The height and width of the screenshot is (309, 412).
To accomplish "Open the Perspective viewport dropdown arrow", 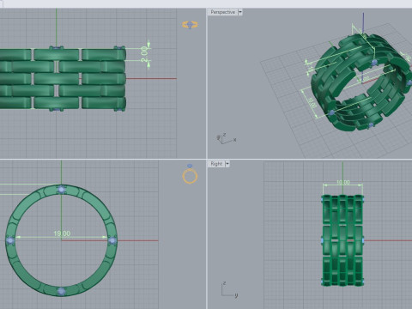I will pyautogui.click(x=240, y=12).
